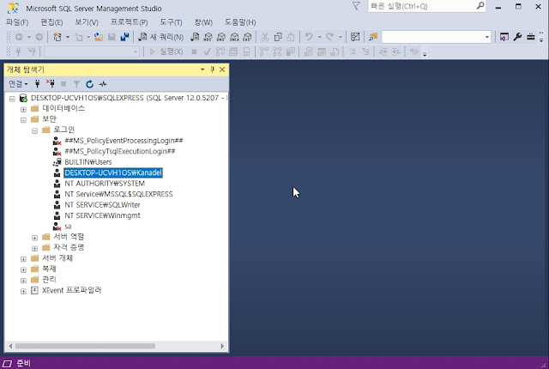Click the New Project icon in toolbar
This screenshot has height=369, width=549.
click(x=57, y=37)
